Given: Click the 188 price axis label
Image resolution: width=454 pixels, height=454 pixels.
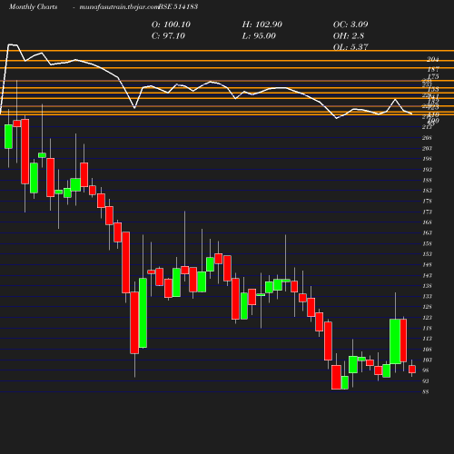Looking at the screenshot, I should tap(427, 181).
